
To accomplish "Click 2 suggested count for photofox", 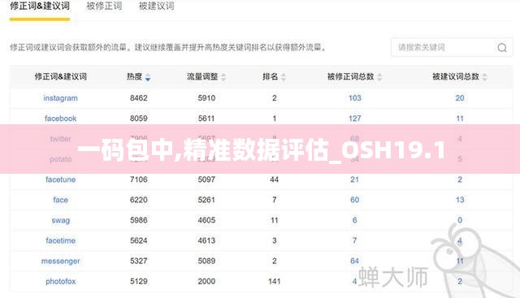I will 460,282.
